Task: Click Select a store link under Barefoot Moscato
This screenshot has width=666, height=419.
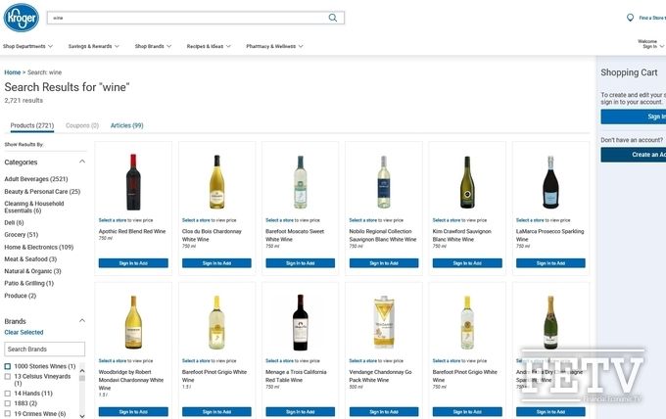Action: tap(279, 220)
